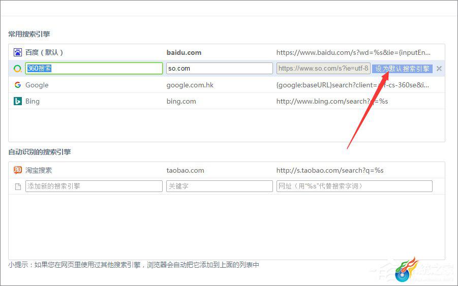Click the https://www.so.com URL field
This screenshot has height=286, width=458.
coord(323,68)
